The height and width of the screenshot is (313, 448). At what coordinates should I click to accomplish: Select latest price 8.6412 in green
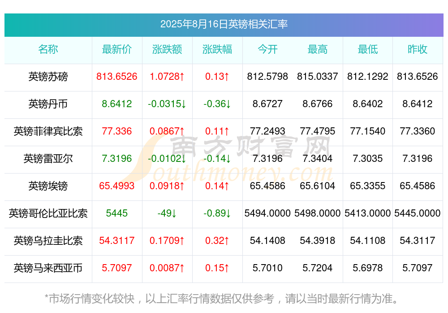(x=117, y=104)
